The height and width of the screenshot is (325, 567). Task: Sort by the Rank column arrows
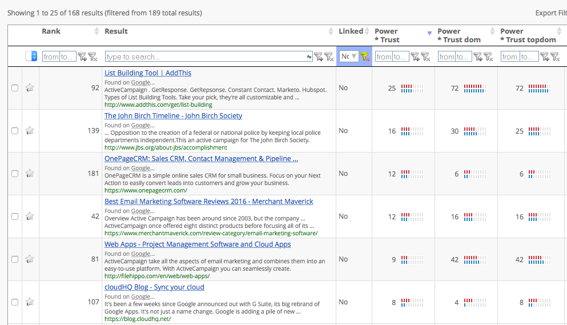(x=96, y=31)
